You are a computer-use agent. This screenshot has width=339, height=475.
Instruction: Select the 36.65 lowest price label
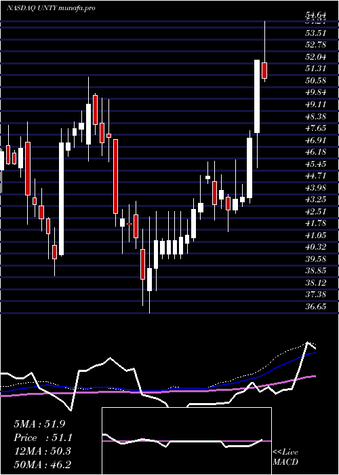[x=316, y=307]
